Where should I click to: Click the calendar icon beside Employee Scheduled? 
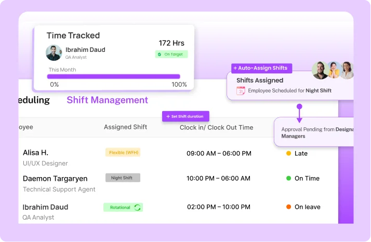pos(241,90)
